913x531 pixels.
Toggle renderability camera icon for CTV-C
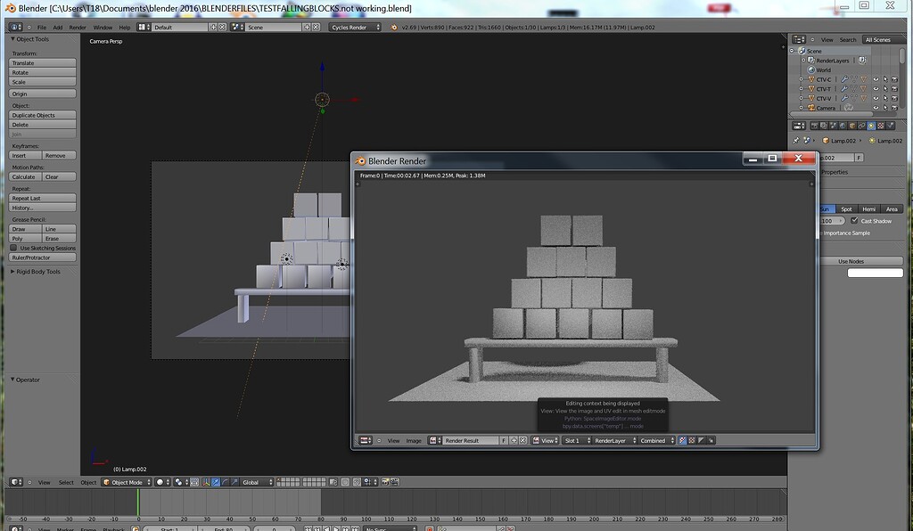click(894, 79)
